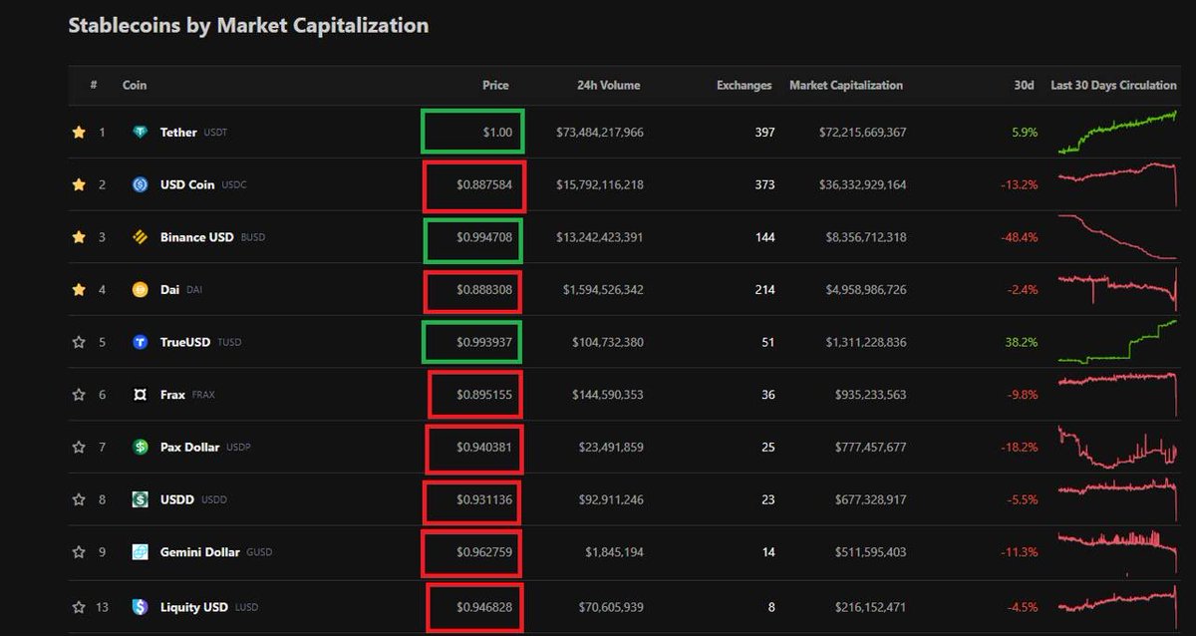Viewport: 1196px width, 636px height.
Task: Toggle the USD Coin favorite star
Action: pos(79,184)
